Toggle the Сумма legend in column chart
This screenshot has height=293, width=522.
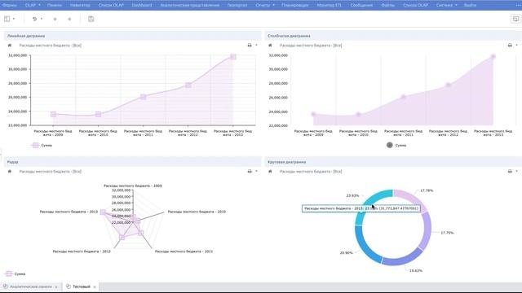click(x=396, y=145)
